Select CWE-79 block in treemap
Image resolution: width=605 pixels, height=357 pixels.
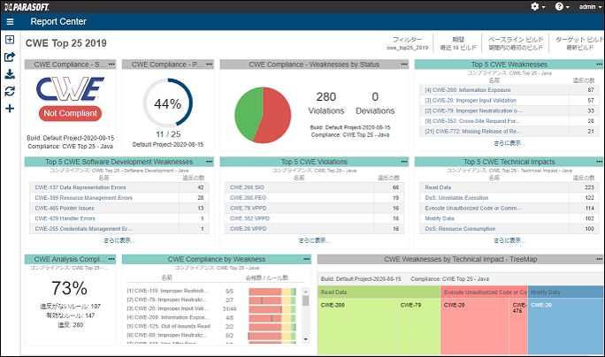pos(418,326)
